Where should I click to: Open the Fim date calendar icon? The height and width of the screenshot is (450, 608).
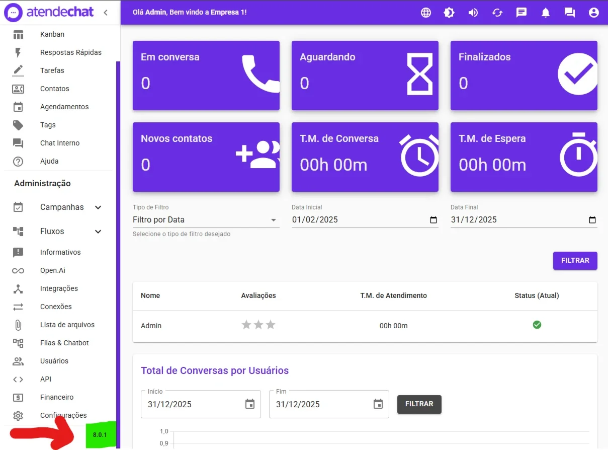[x=378, y=404]
